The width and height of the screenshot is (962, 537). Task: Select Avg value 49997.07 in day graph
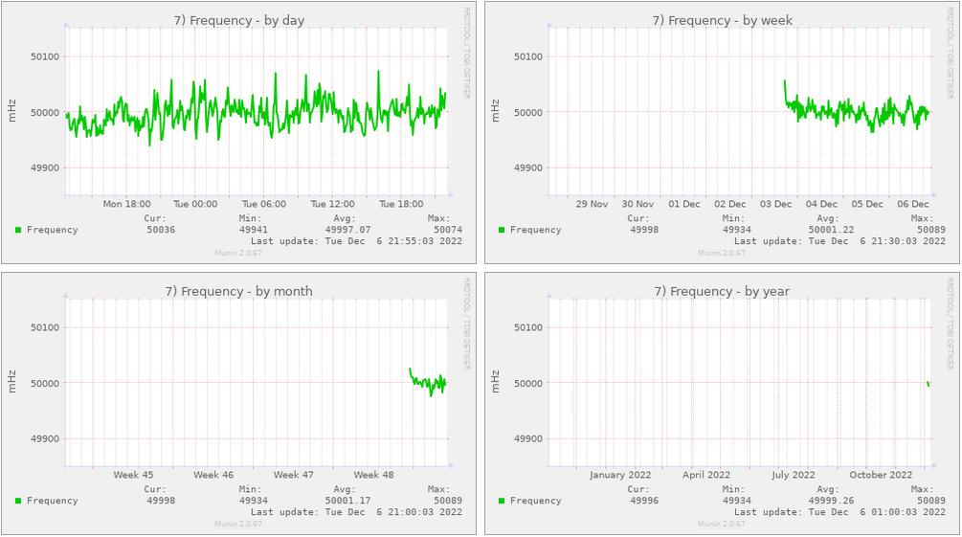click(x=347, y=230)
